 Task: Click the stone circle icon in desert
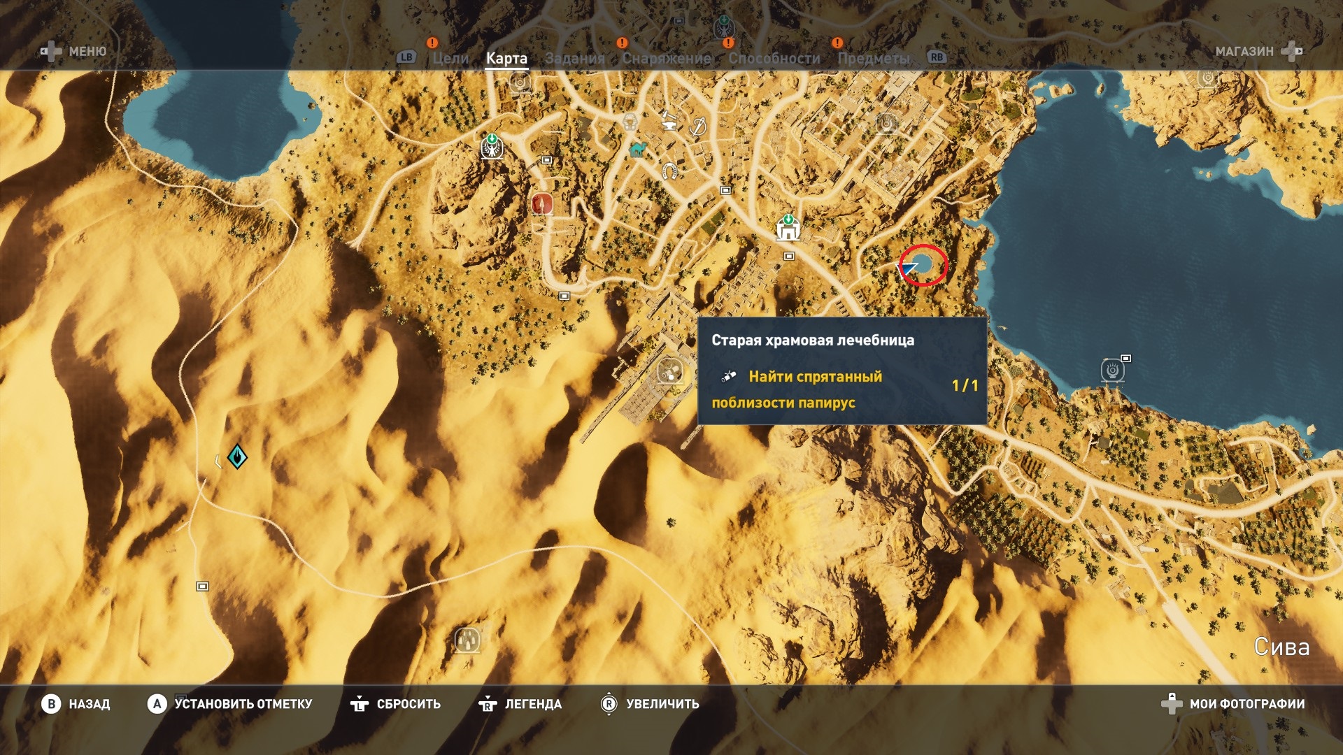coord(468,639)
